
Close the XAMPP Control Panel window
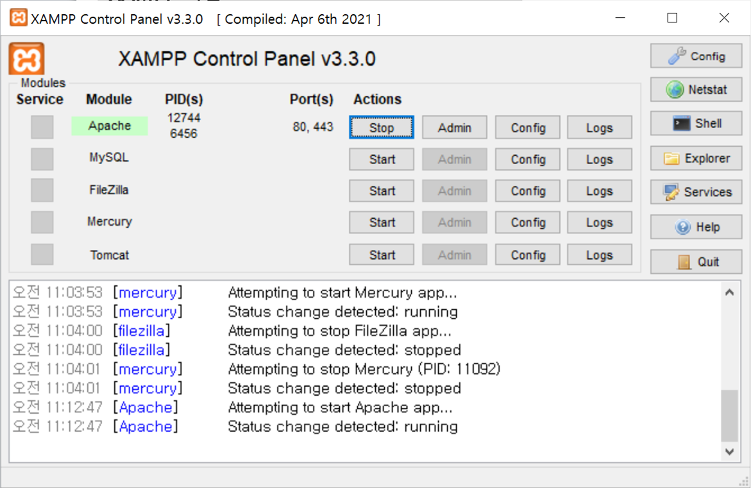coord(724,18)
